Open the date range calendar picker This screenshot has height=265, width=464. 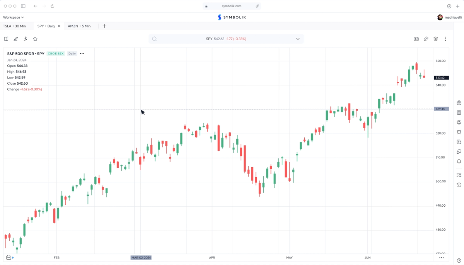pos(9,258)
